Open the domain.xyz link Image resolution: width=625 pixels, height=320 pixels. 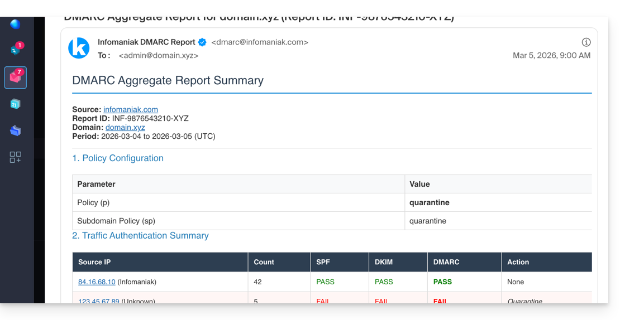[125, 128]
